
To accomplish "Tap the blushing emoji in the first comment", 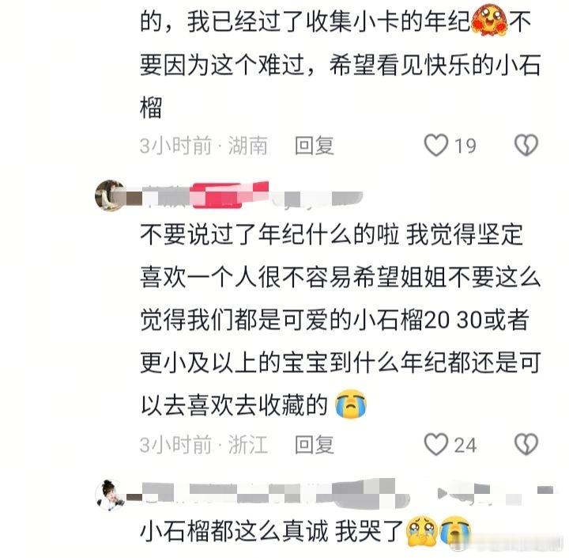I will click(489, 21).
